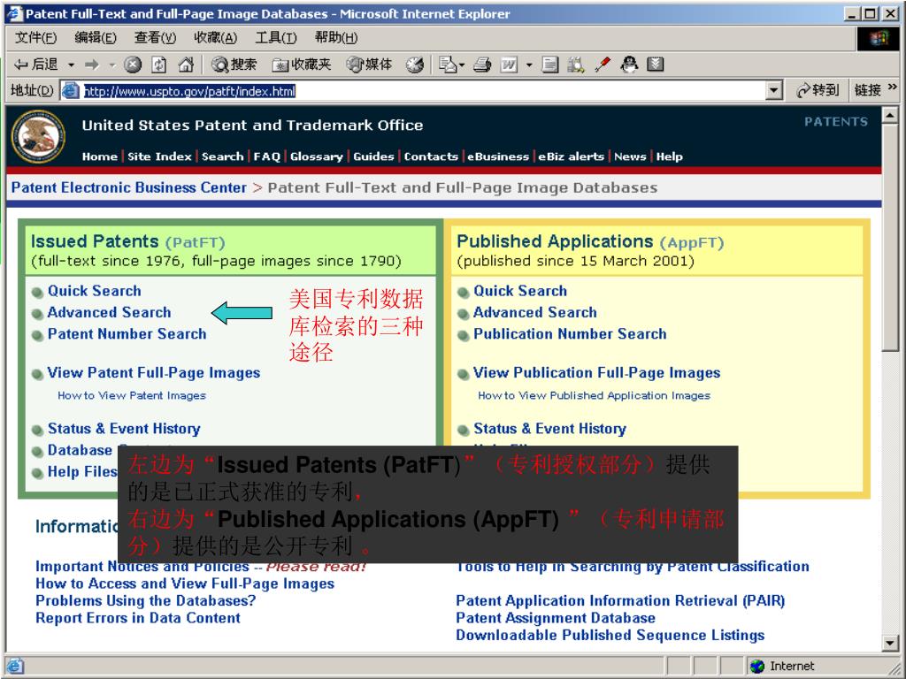Image resolution: width=906 pixels, height=679 pixels.
Task: Open Patent Assignment Database link
Action: (x=556, y=618)
